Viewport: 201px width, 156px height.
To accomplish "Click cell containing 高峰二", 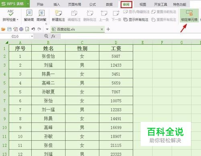I will pos(48,83).
